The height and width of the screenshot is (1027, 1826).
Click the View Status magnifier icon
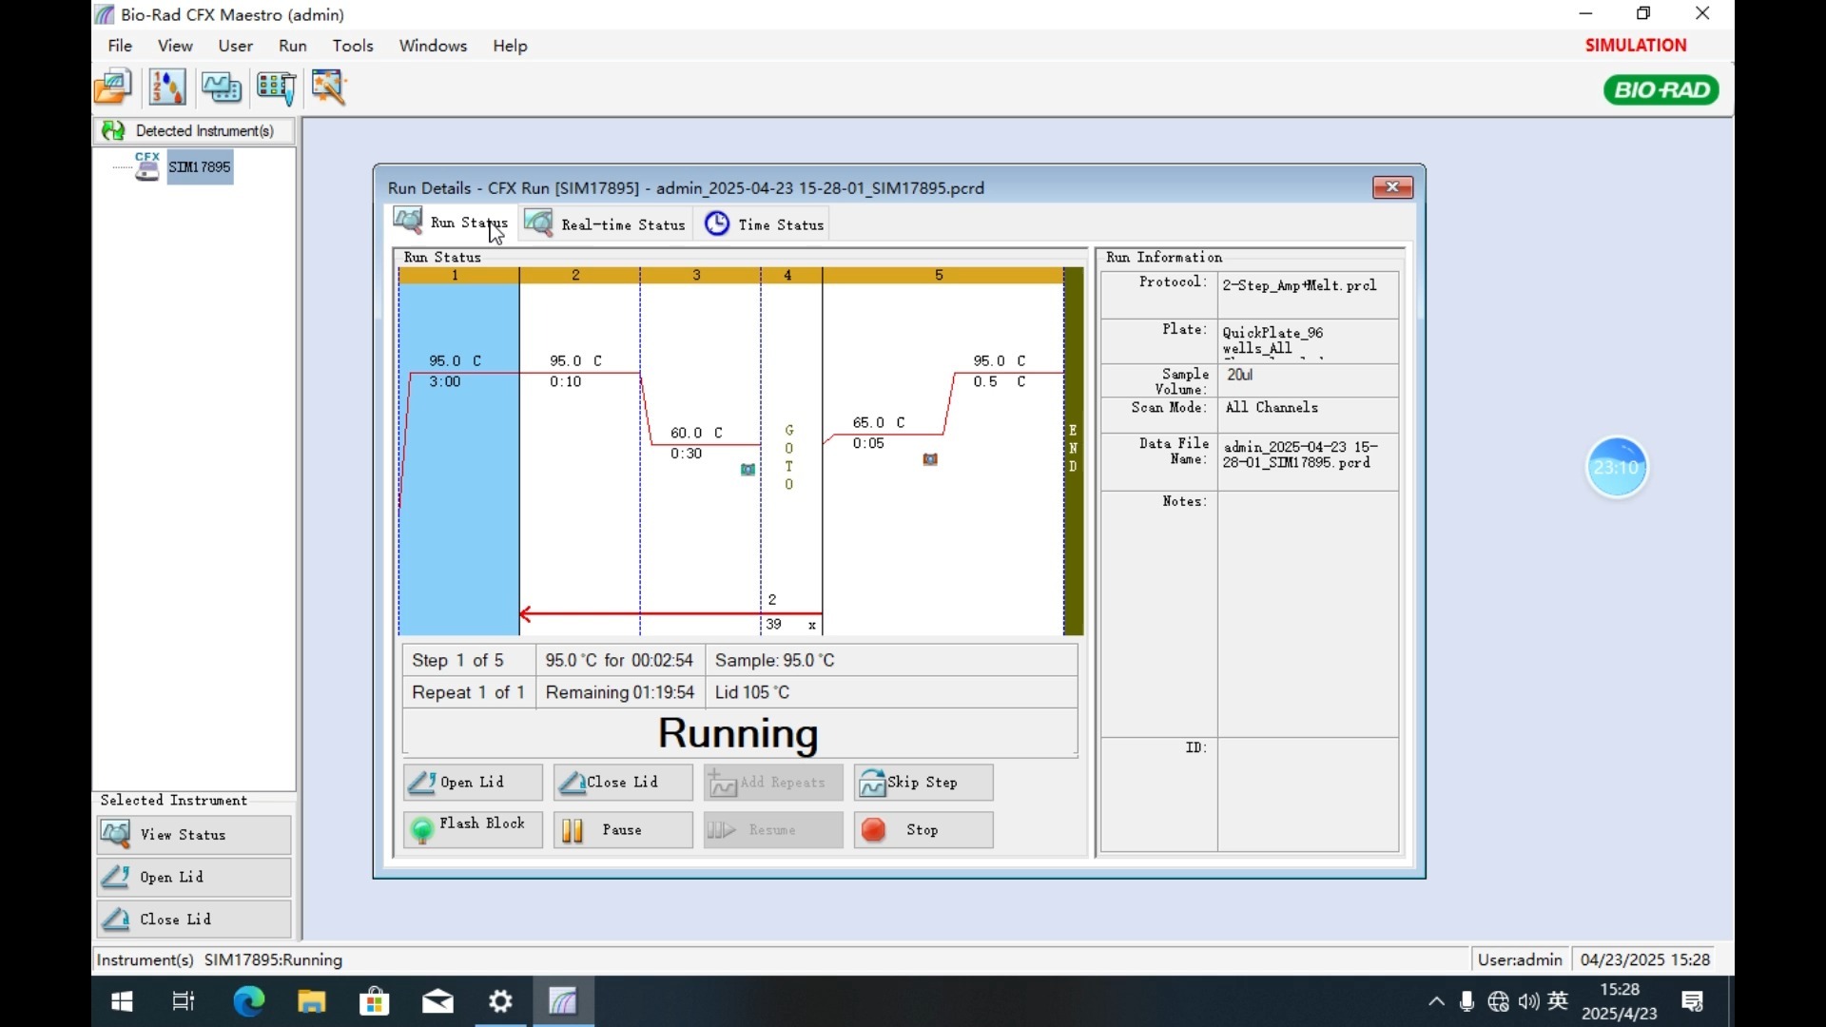[115, 834]
